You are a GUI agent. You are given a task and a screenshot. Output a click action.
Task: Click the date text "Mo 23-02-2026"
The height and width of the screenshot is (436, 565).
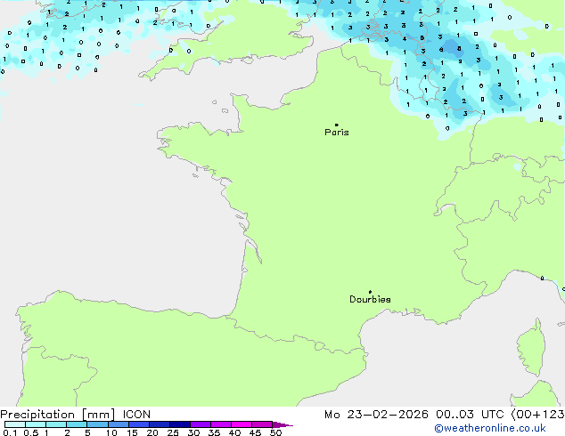click(376, 415)
